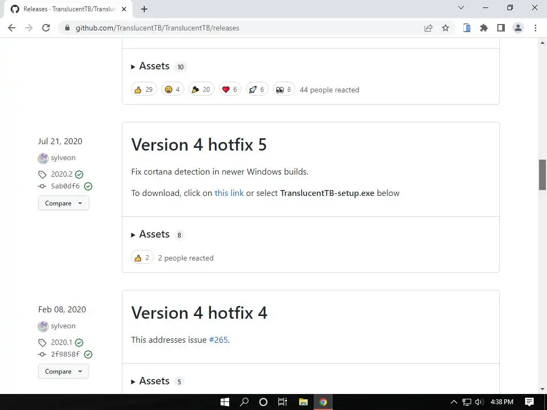Open Compare dropdown for tag 2020.2
Screen dimensions: 547x410
pos(64,203)
